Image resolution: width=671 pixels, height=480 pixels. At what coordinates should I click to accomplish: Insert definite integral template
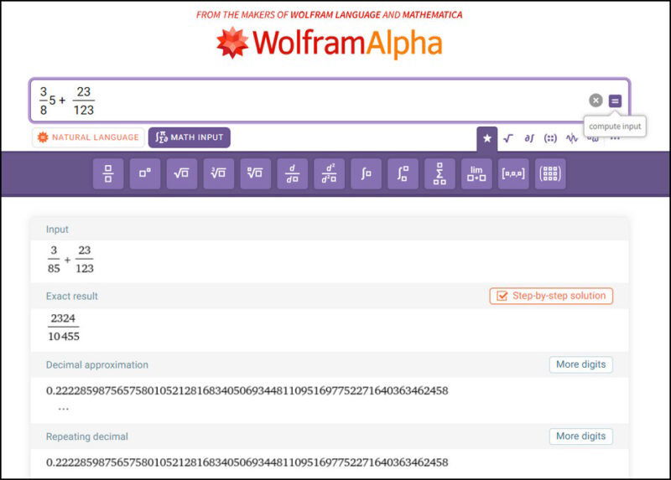[x=403, y=173]
